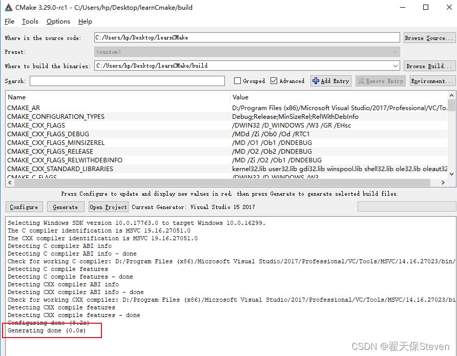Click the X icon on Remove Entry
The image size is (457, 356).
pyautogui.click(x=361, y=81)
